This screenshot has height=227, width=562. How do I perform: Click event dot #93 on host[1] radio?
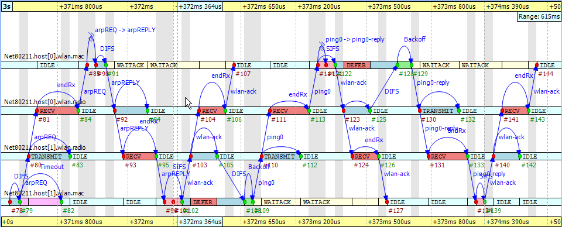[x=124, y=156]
